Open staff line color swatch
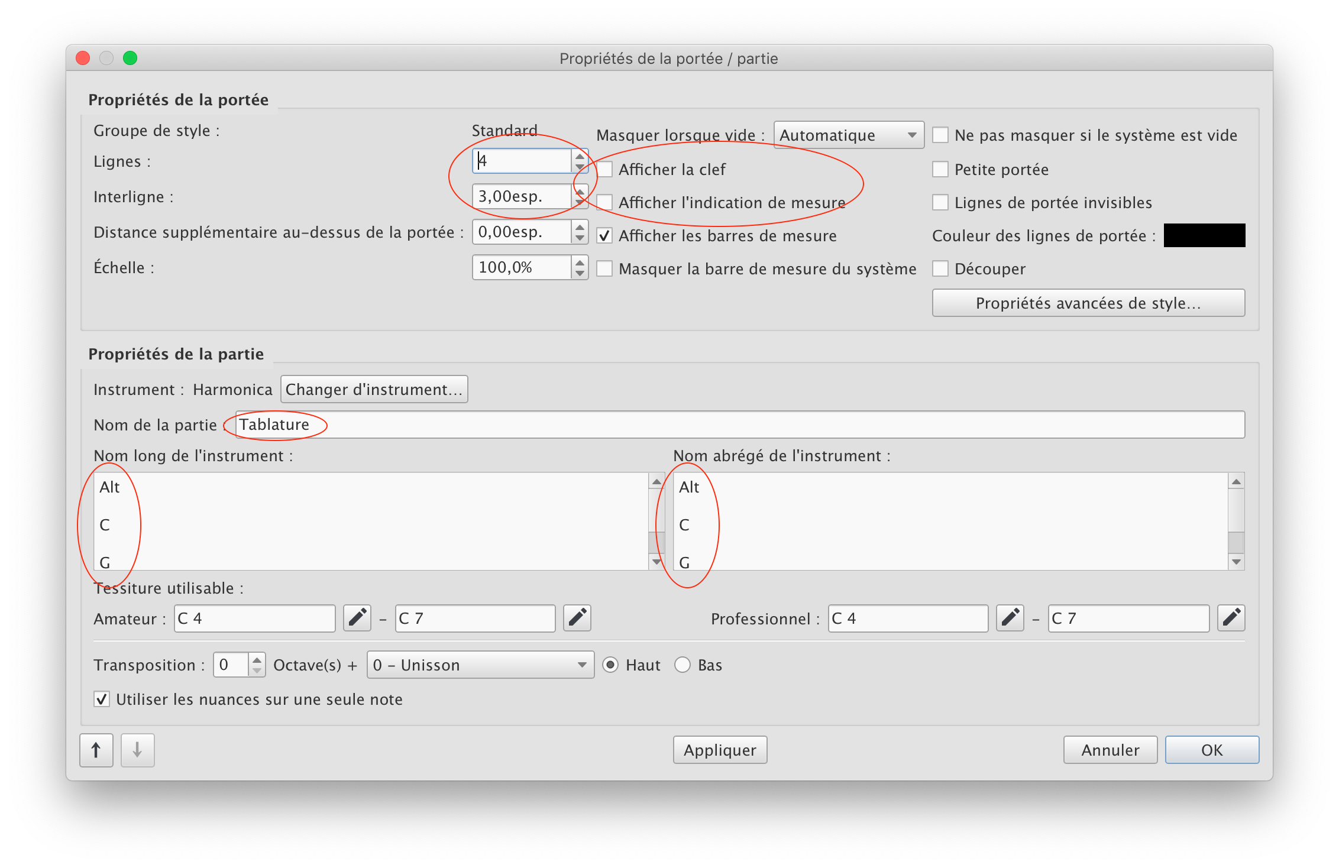1339x868 pixels. tap(1204, 235)
